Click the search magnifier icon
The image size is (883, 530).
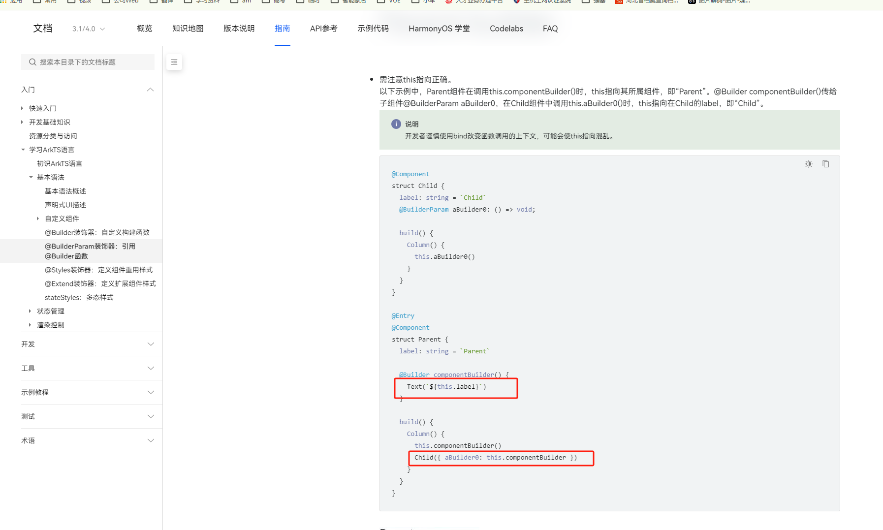[x=32, y=62]
